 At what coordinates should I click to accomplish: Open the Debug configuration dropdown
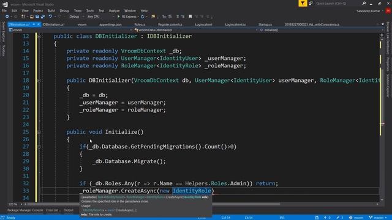[77, 16]
